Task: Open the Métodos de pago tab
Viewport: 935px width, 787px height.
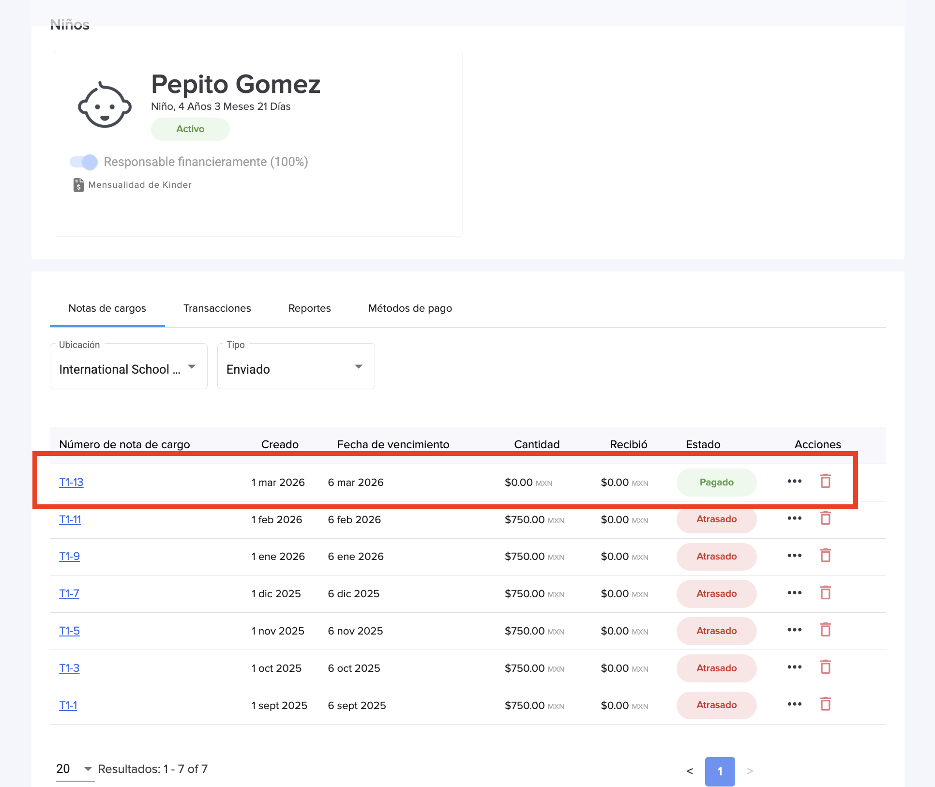Action: click(x=410, y=308)
